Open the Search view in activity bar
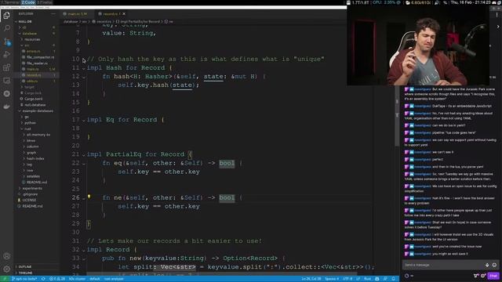Viewport: 502px width, 282px height. pyautogui.click(x=6, y=28)
